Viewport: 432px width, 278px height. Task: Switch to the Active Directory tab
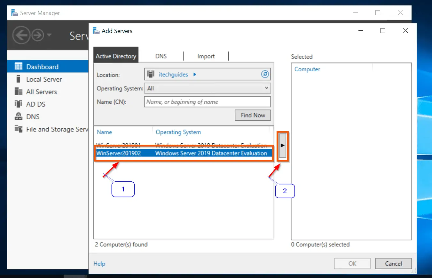116,55
